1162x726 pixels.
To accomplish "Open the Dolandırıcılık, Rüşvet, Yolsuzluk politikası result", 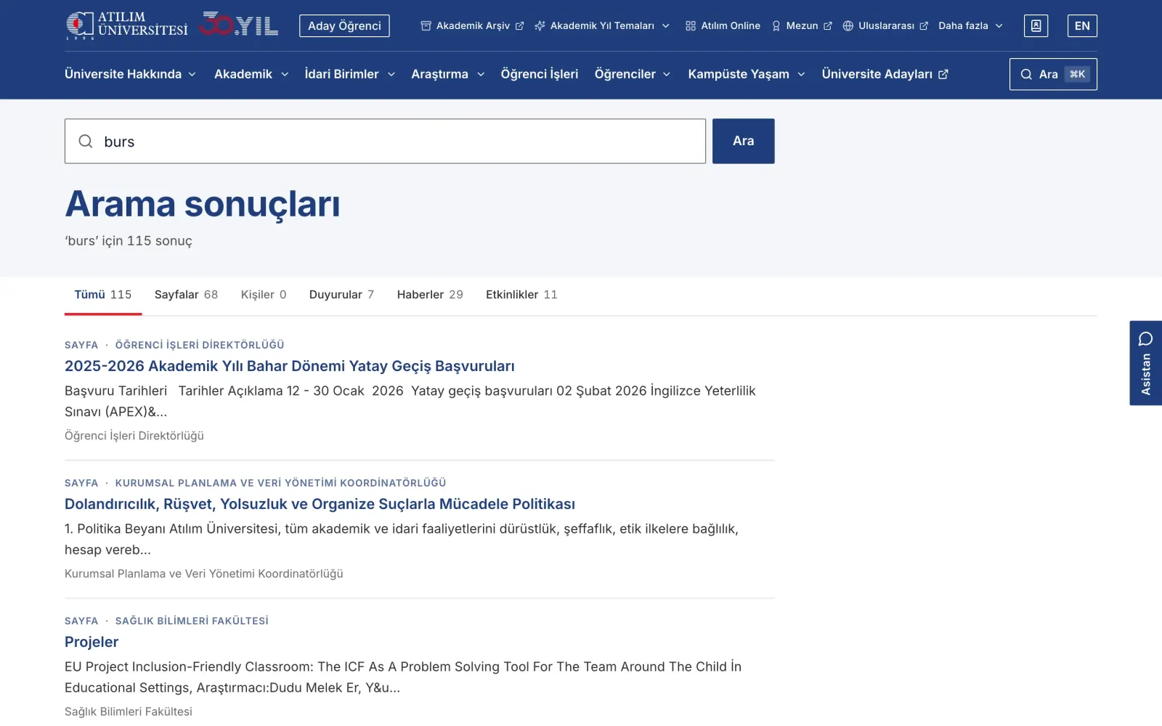I will tap(320, 504).
